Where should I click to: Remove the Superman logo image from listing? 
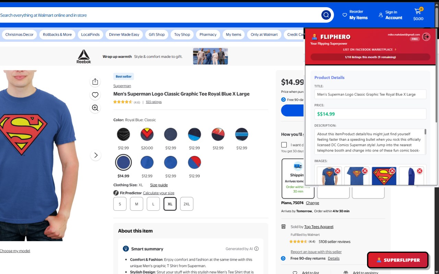pyautogui.click(x=392, y=171)
